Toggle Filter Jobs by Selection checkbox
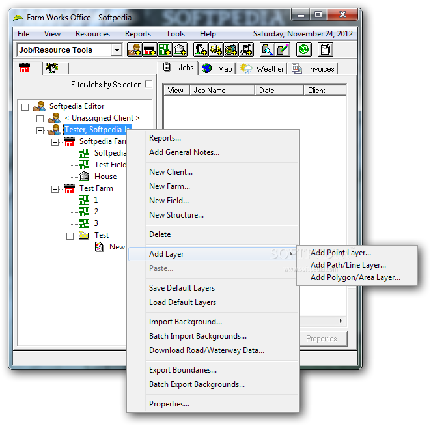Screen dimensions: 431x426 [148, 84]
